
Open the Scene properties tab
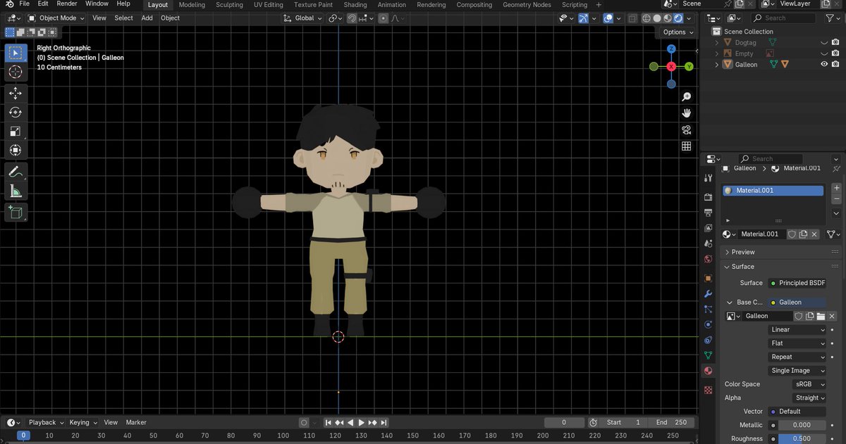(x=709, y=244)
